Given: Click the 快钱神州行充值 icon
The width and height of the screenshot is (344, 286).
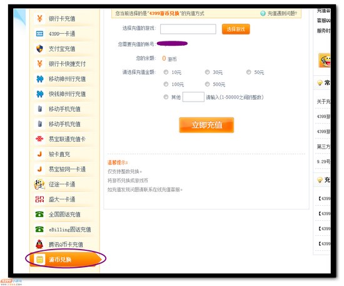Looking at the screenshot, I should coord(39,94).
